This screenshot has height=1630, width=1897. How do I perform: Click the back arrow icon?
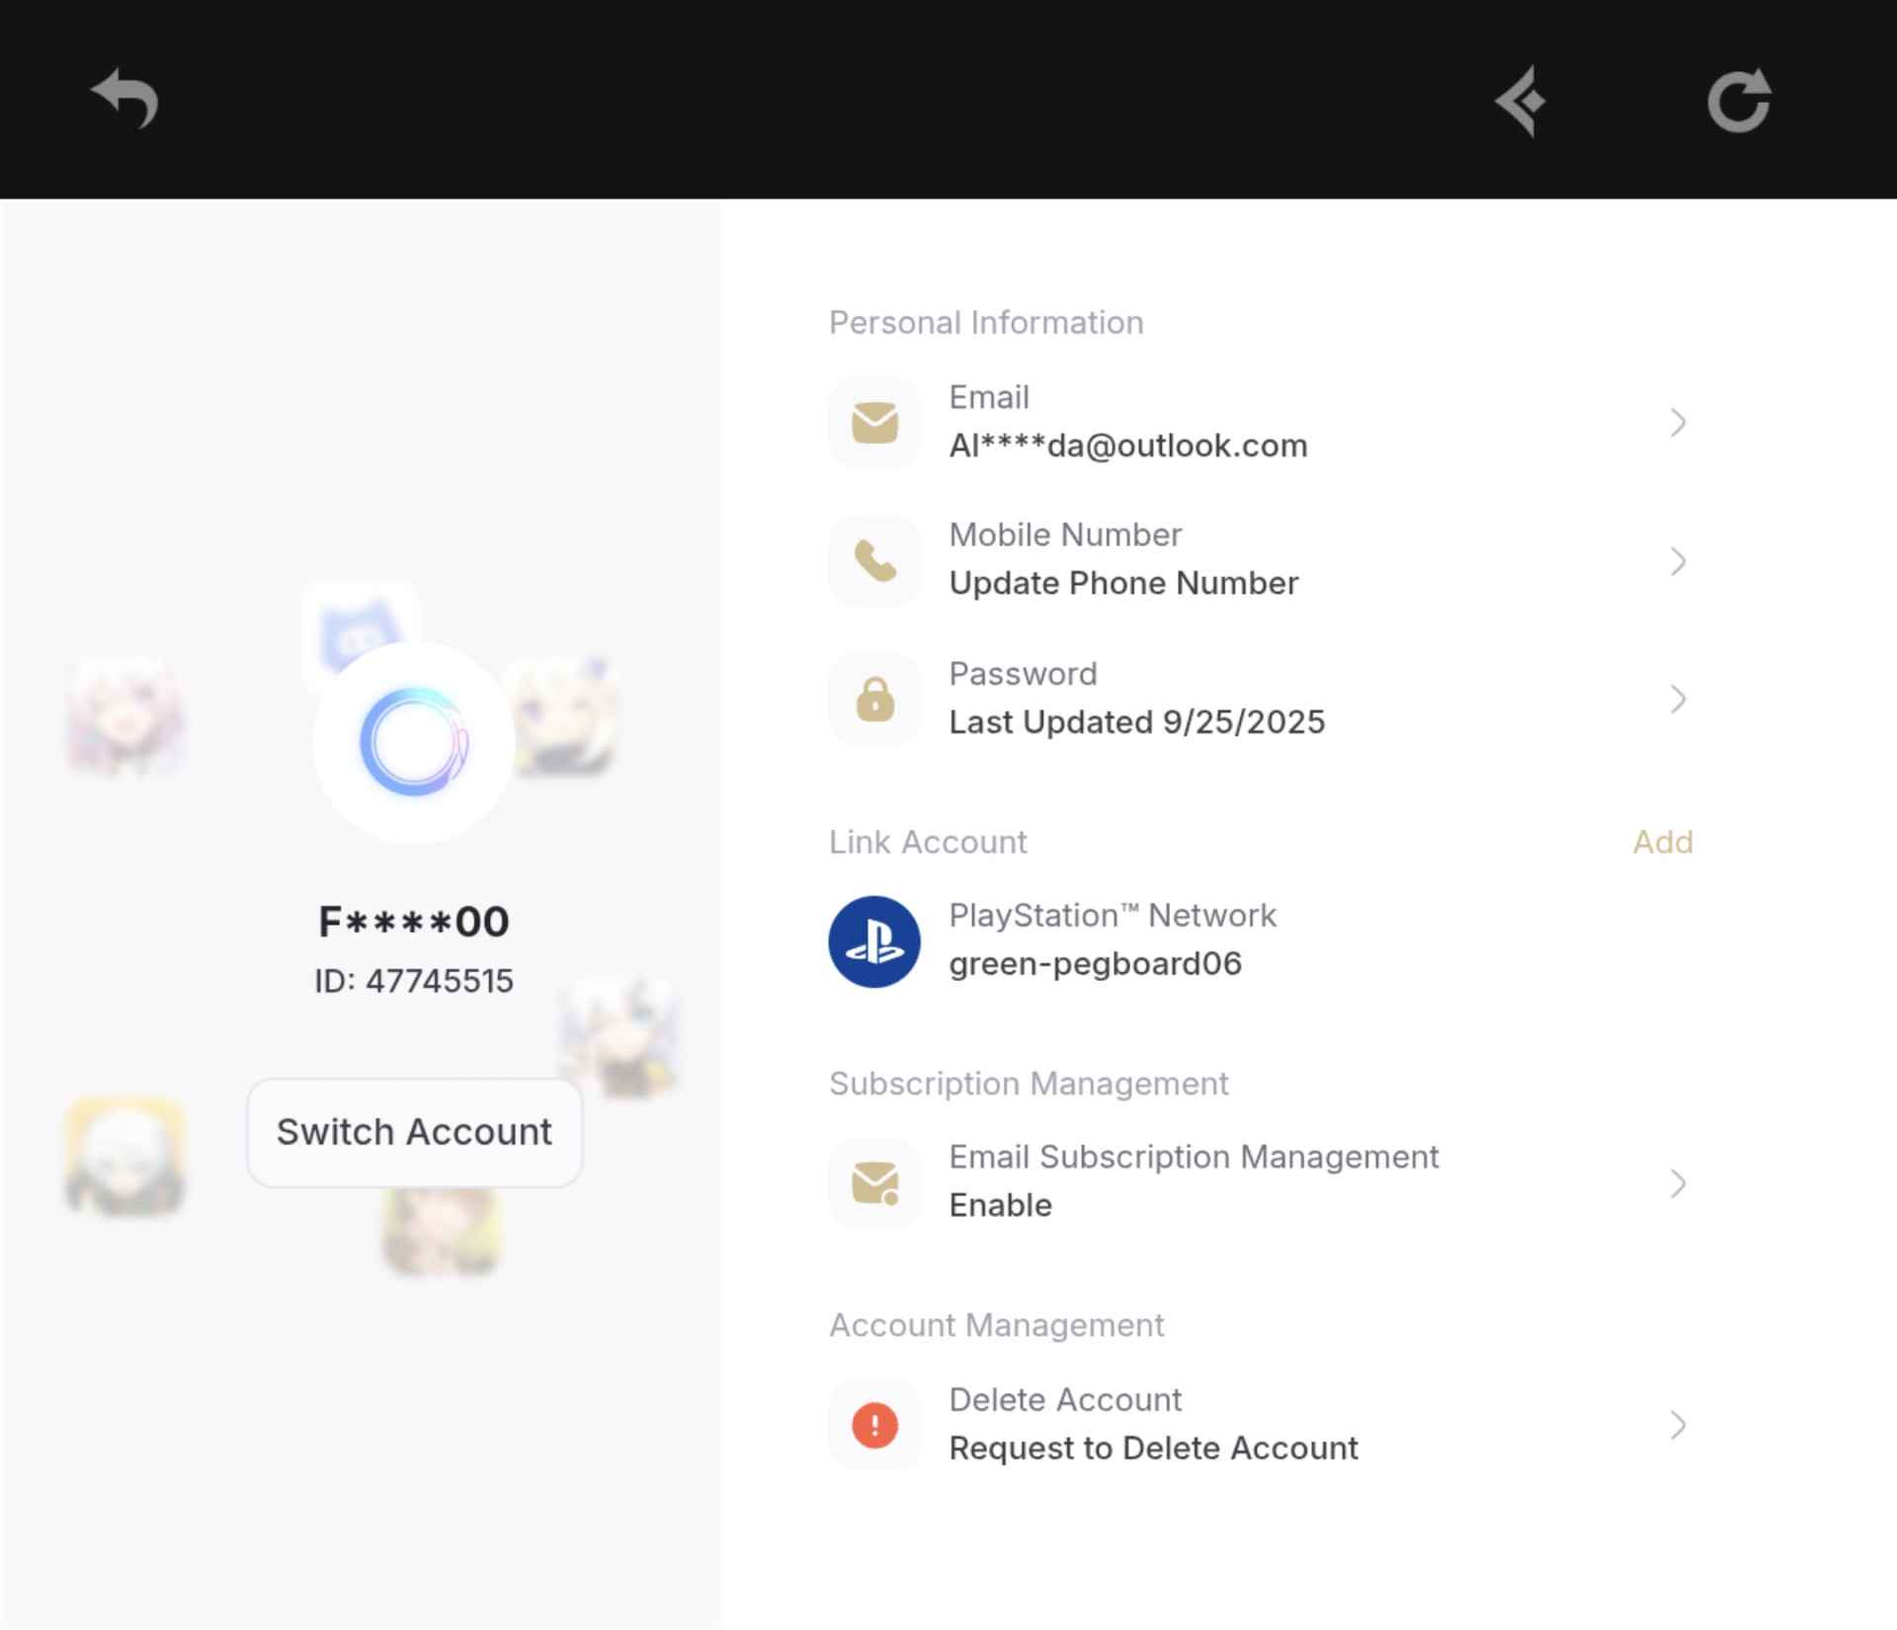[124, 98]
